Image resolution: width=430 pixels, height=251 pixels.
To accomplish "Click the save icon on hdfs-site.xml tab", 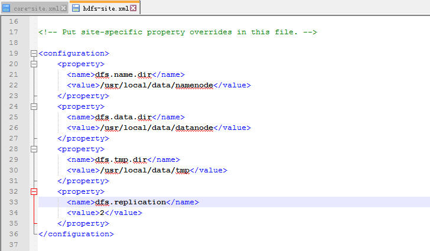I will 76,8.
